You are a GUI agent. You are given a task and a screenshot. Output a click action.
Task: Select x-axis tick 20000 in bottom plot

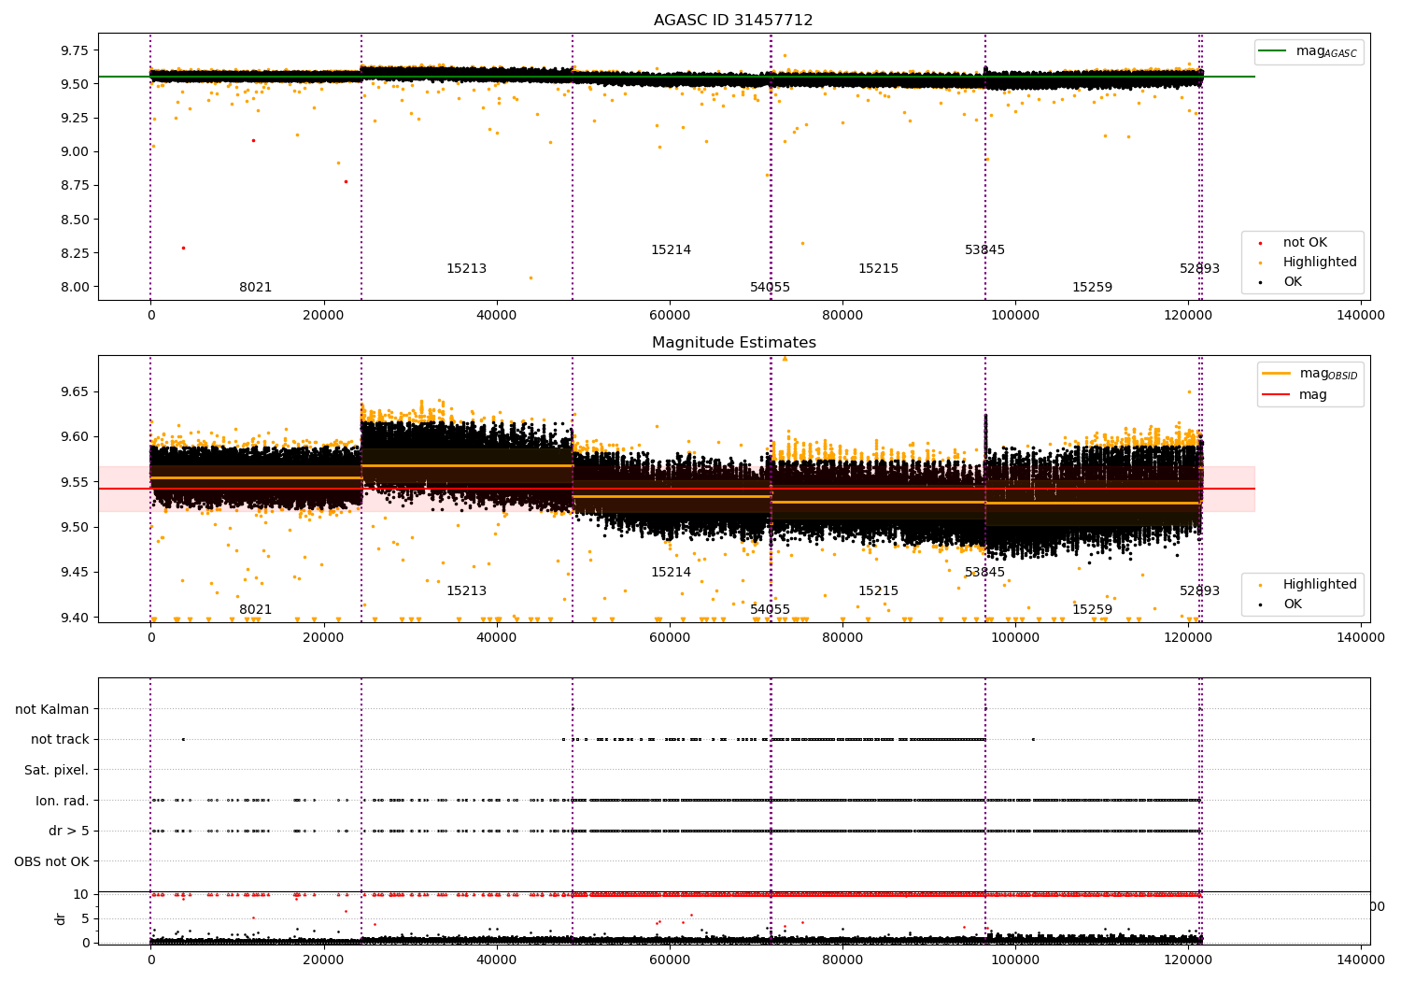323,960
